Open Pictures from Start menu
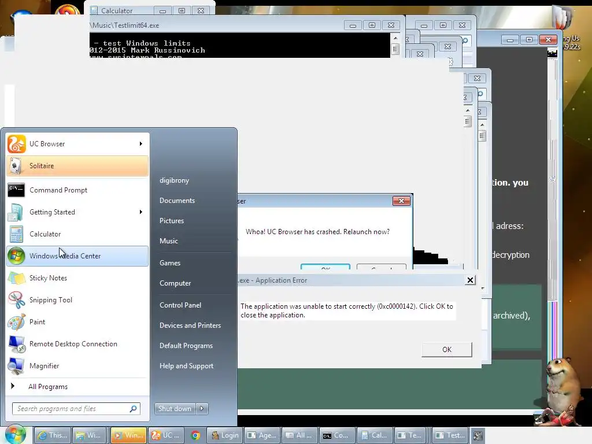The image size is (592, 444). point(172,221)
